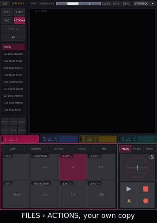Click the red record circle icon
Image resolution: width=157 pixels, height=223 pixels.
pos(146,201)
